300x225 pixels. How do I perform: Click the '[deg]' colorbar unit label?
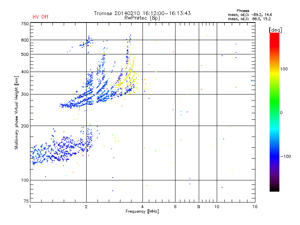click(275, 30)
